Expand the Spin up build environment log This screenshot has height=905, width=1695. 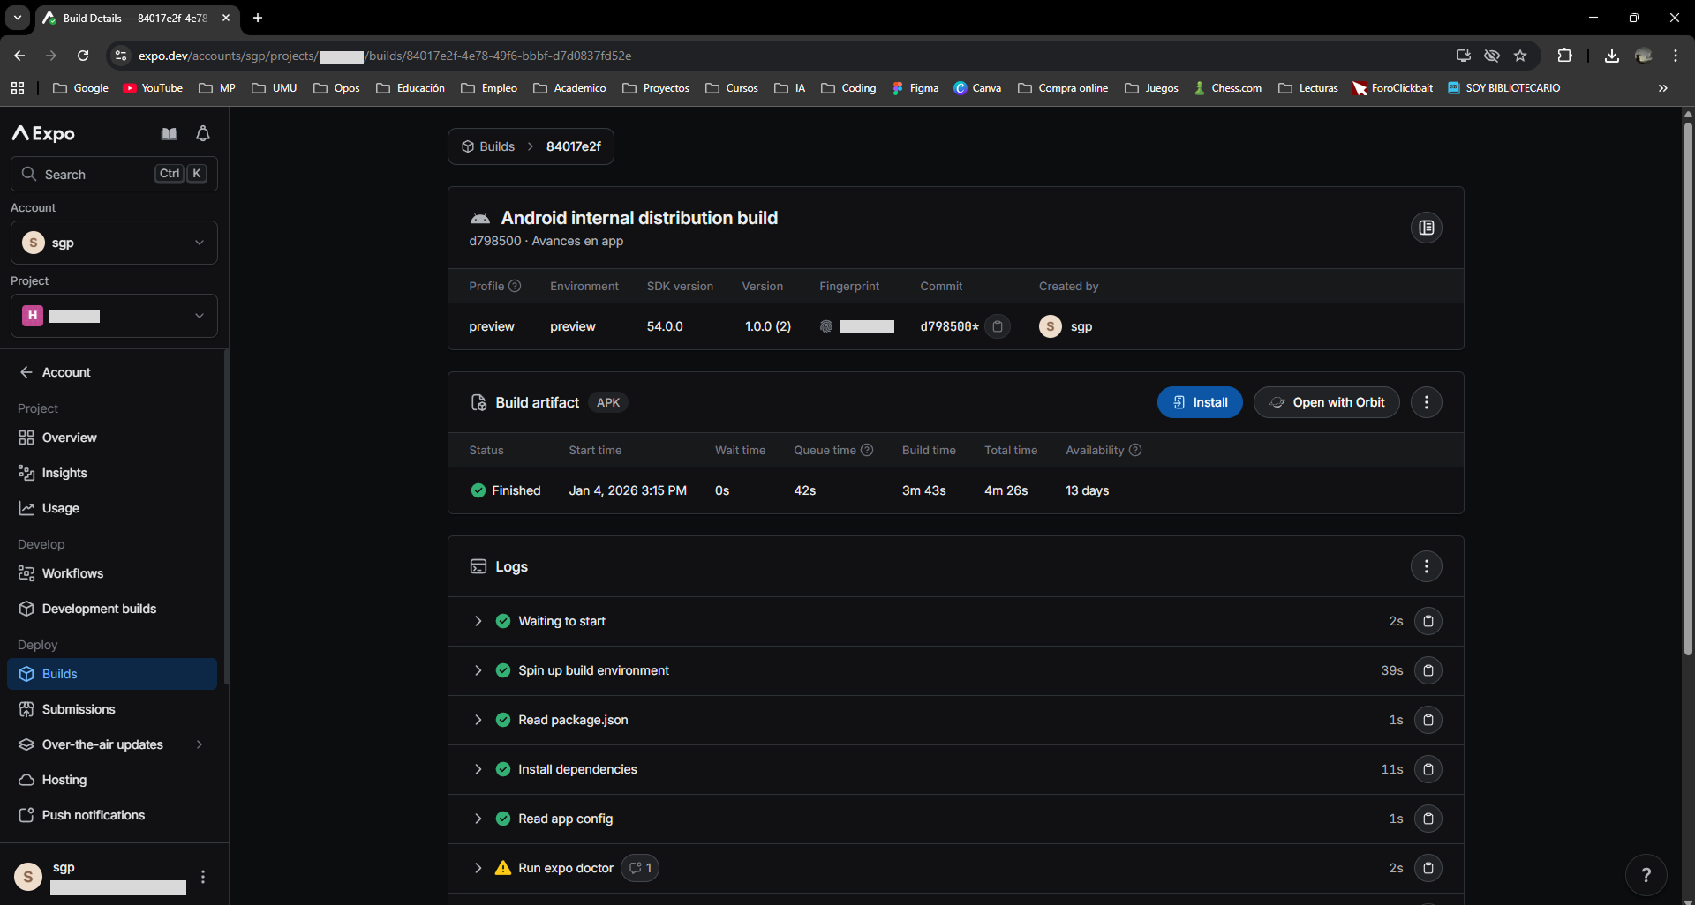click(x=478, y=670)
